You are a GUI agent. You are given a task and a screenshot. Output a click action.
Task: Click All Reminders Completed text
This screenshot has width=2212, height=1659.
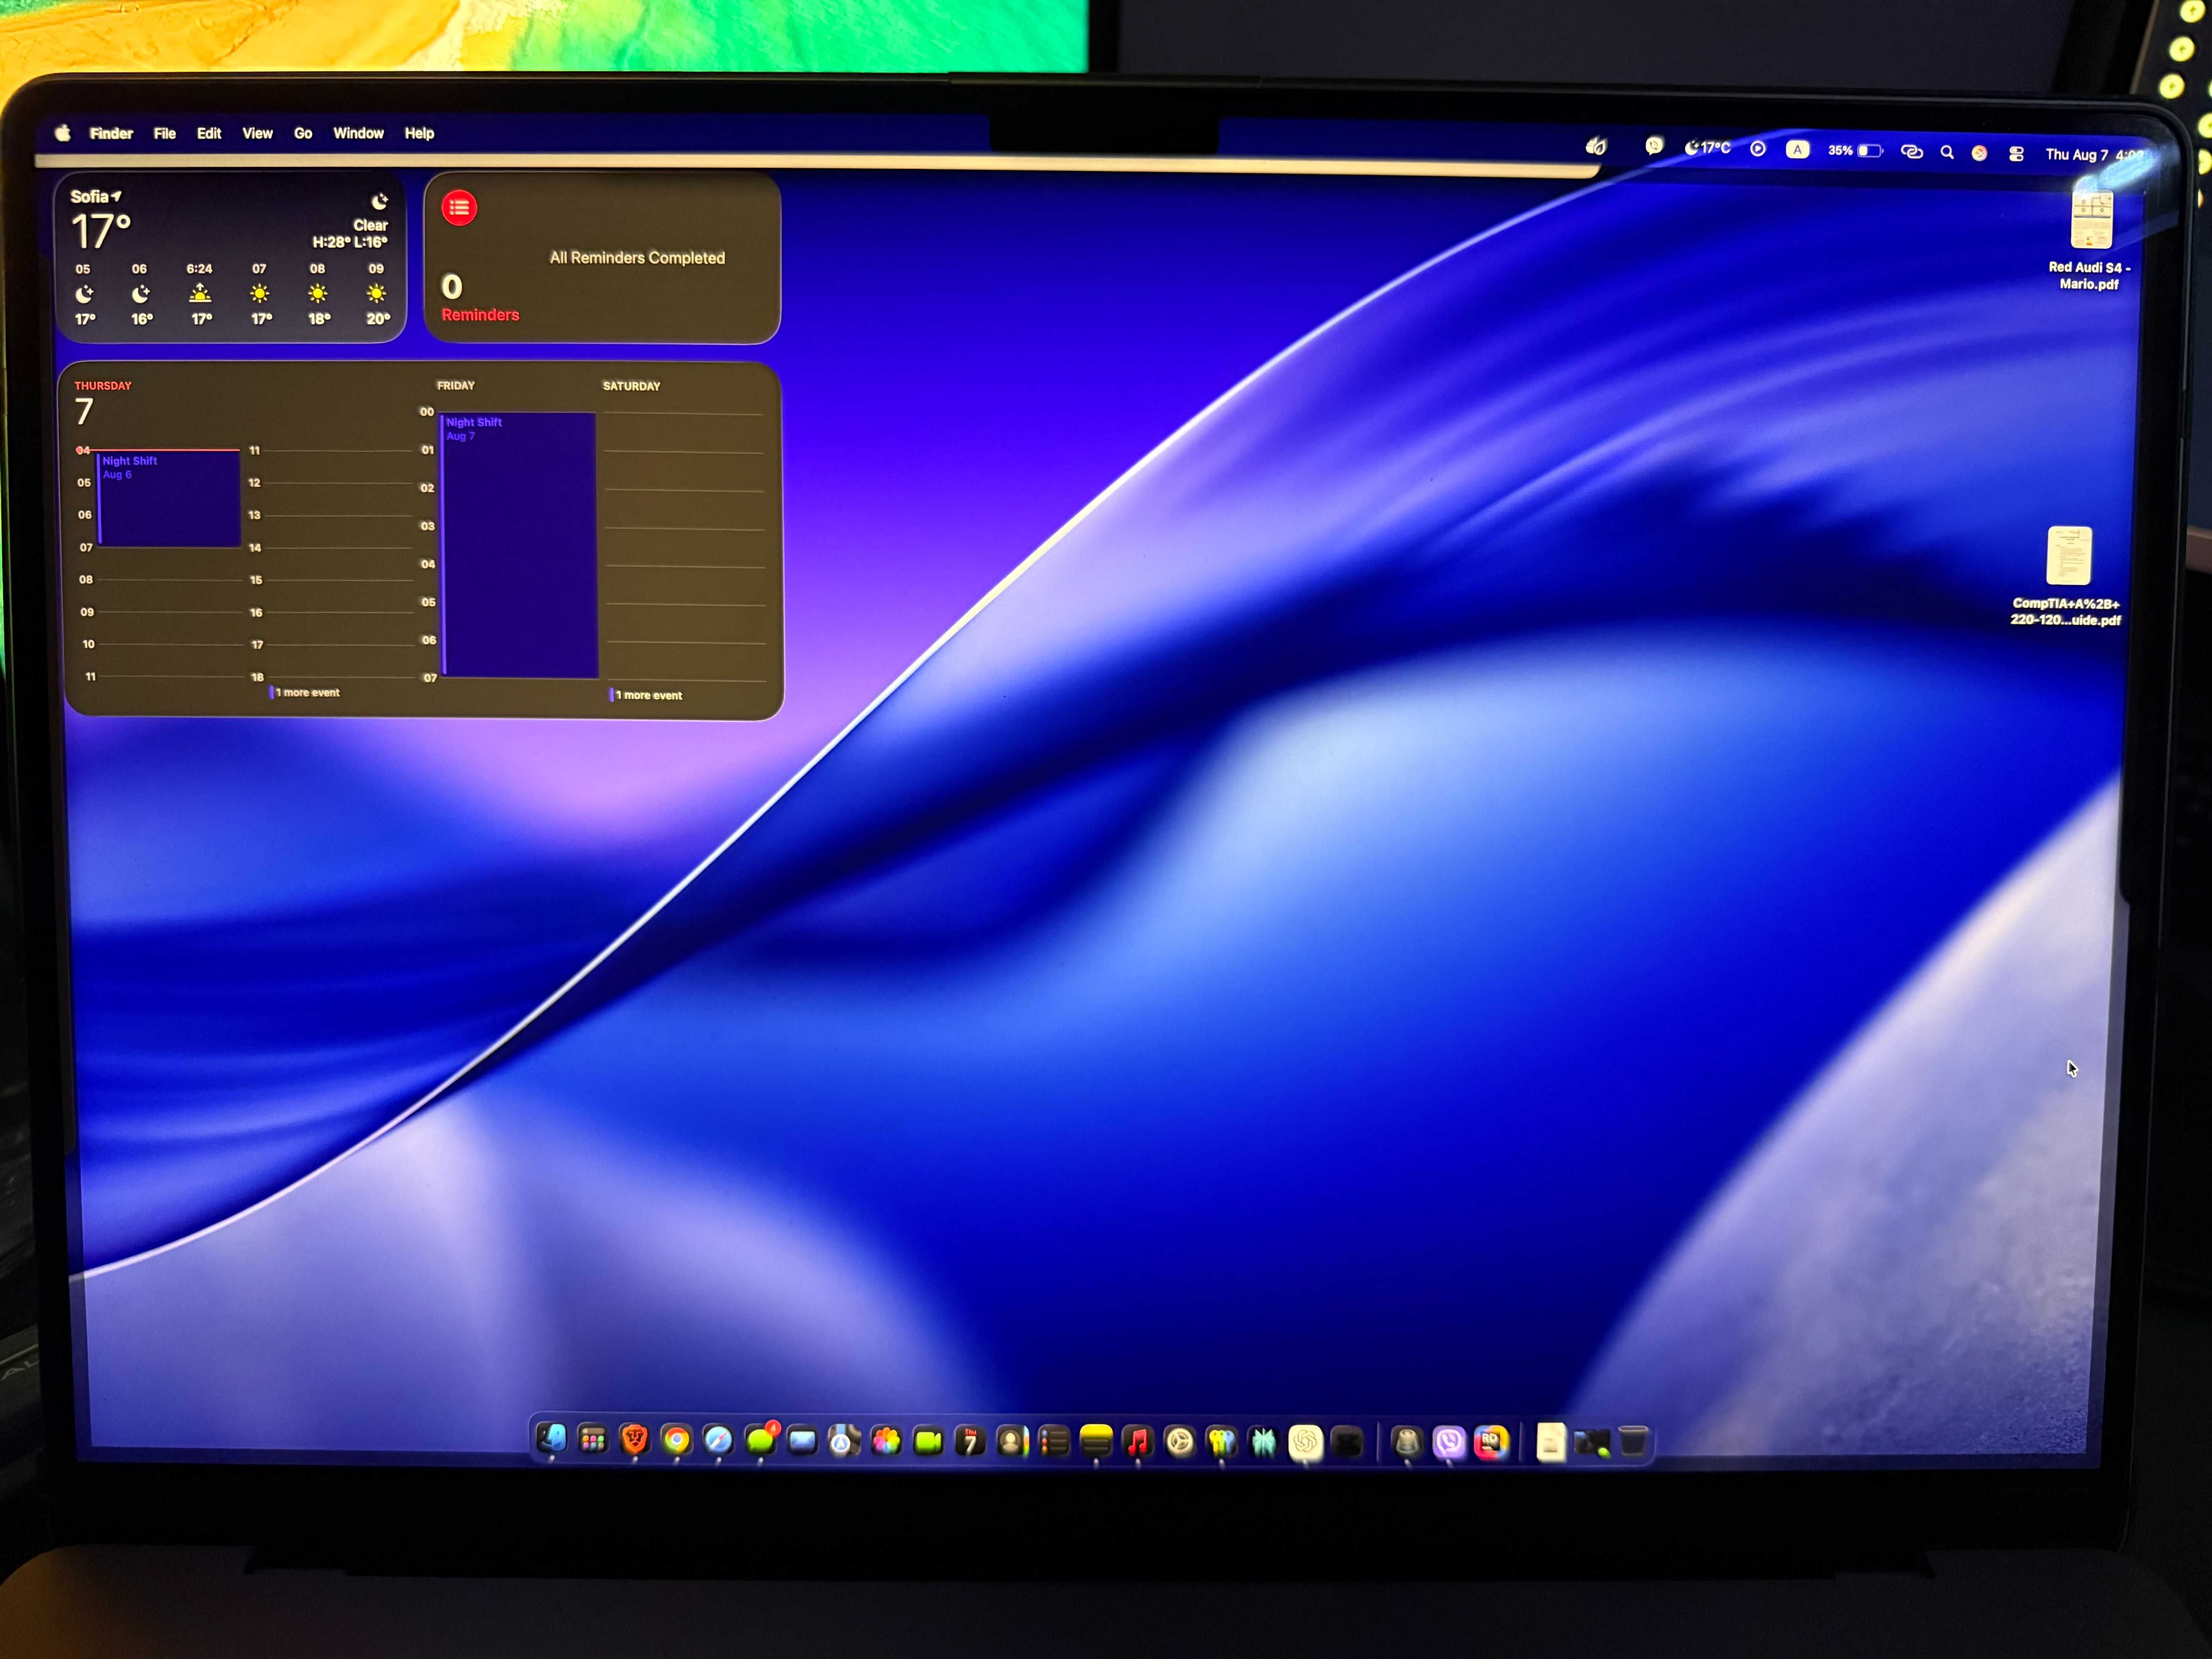(x=637, y=257)
